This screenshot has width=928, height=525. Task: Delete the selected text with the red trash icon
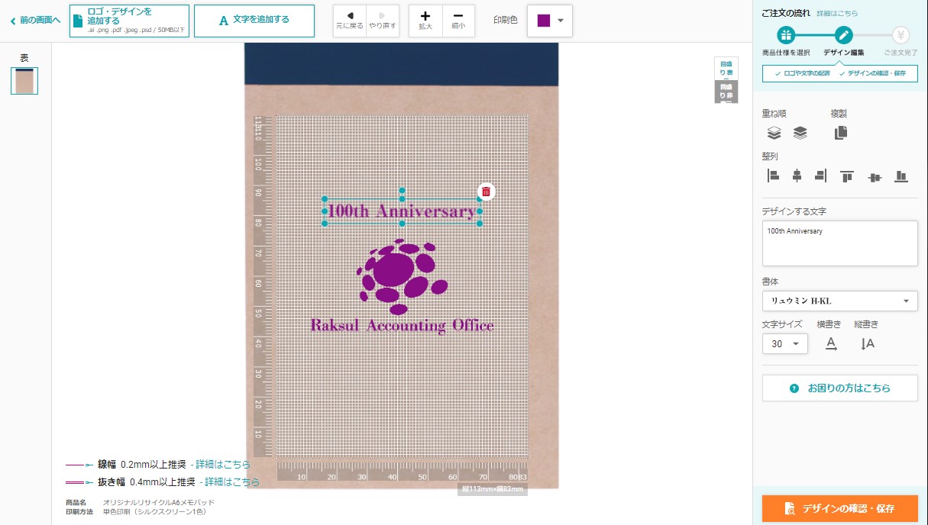(486, 192)
